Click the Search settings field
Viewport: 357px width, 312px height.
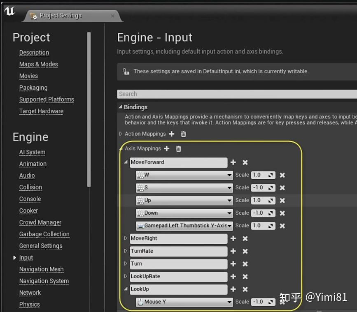237,94
